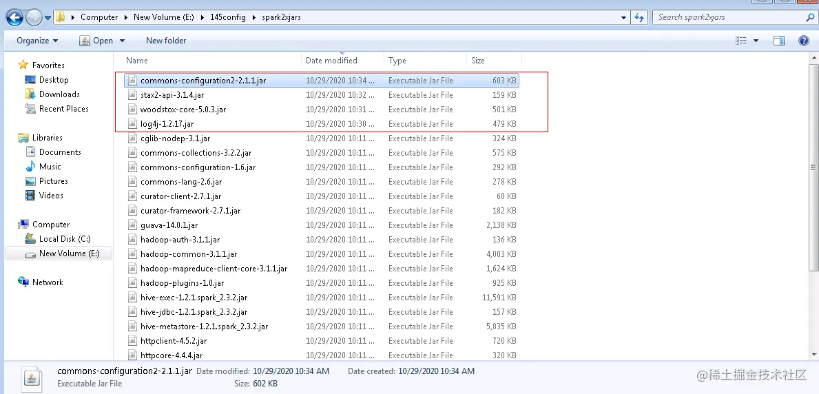Click the commons-configuration-1.6.jar file icon
Image resolution: width=819 pixels, height=394 pixels.
[133, 167]
